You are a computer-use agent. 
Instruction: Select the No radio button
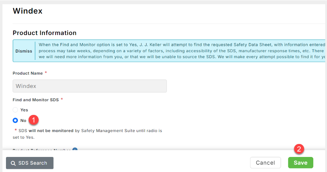(15, 121)
